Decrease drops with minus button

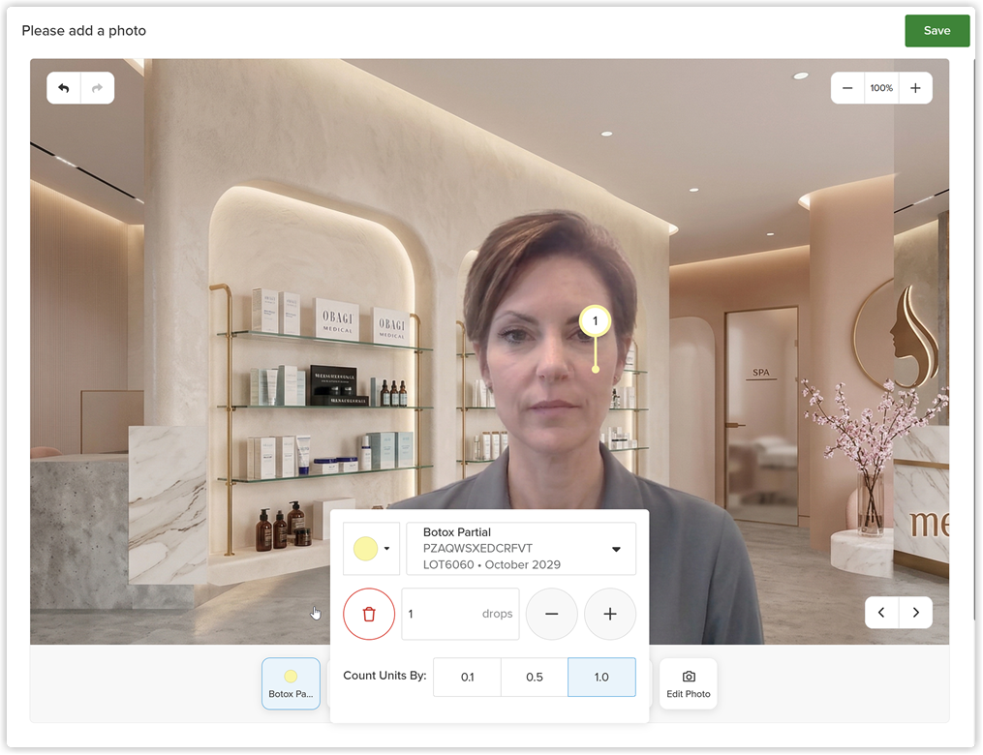coord(552,614)
